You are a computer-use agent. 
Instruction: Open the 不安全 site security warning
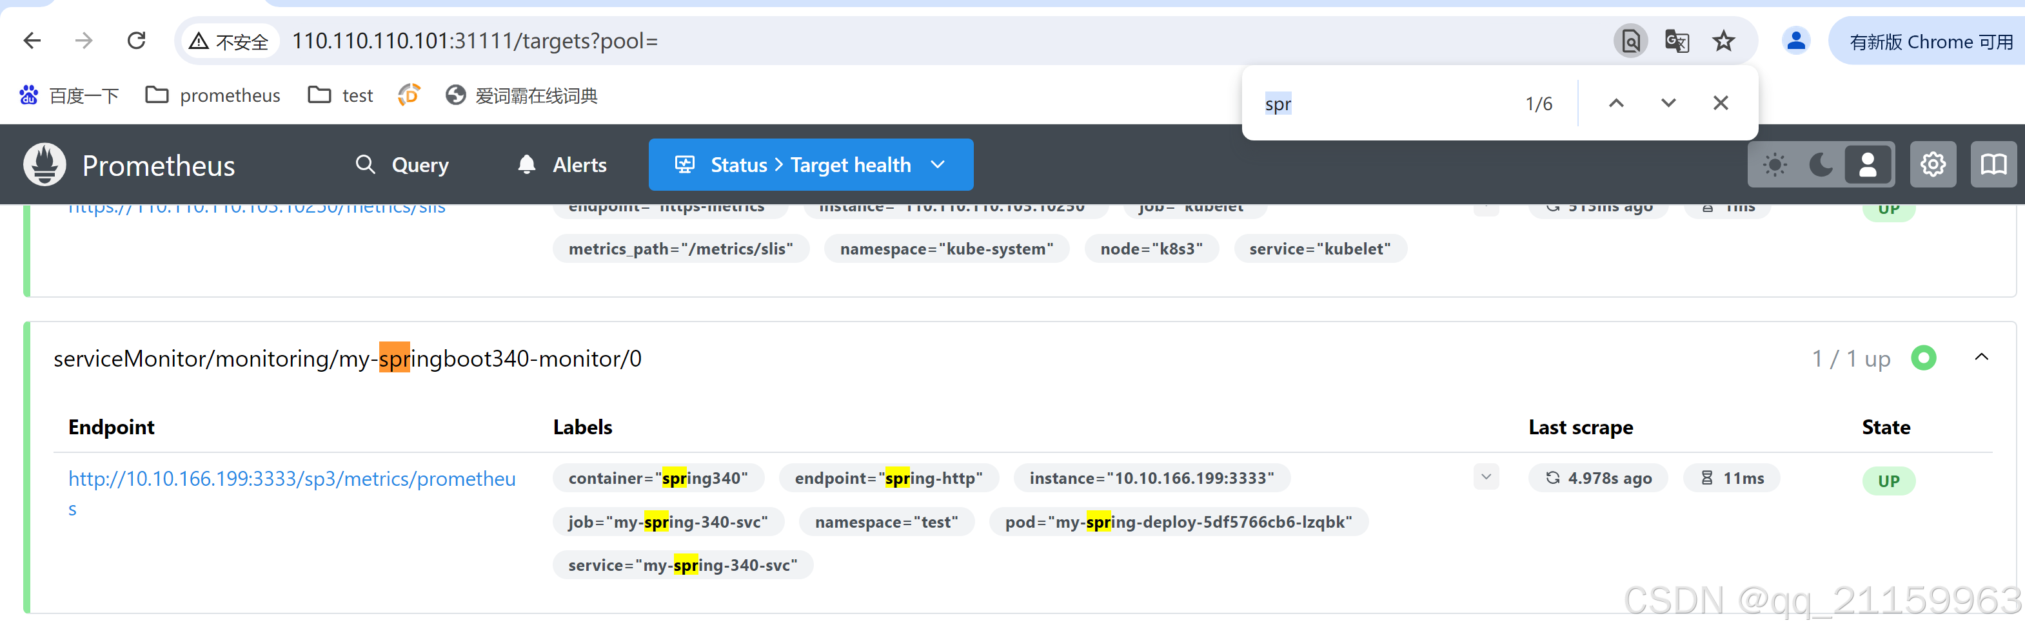click(229, 41)
